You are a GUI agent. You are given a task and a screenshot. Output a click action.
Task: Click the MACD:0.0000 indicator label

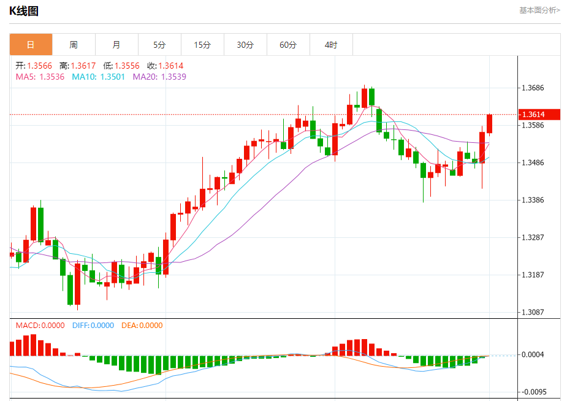coord(40,326)
